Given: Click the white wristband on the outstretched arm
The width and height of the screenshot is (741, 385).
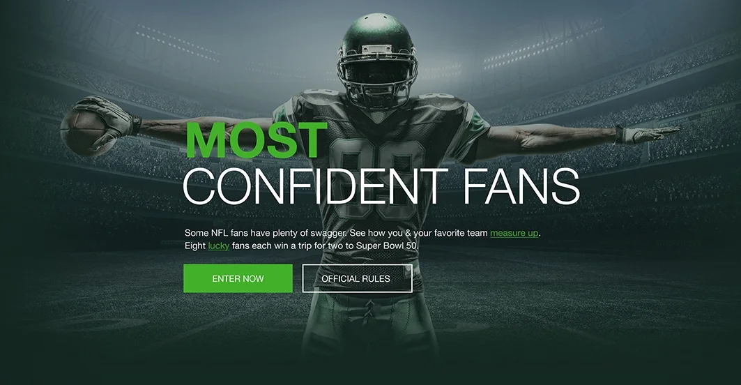Looking at the screenshot, I should pos(621,135).
